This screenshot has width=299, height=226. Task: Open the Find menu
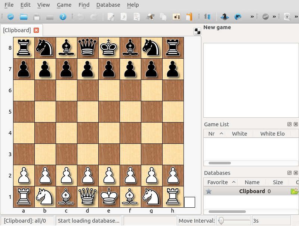tap(84, 5)
